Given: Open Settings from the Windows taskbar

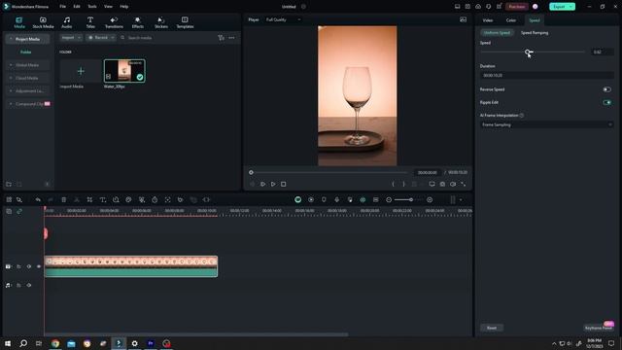Looking at the screenshot, I should 134,343.
